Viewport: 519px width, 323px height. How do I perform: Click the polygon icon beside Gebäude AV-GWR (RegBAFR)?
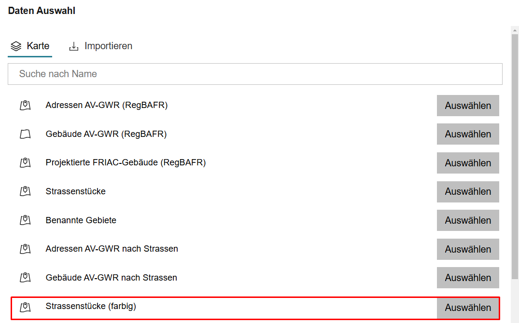coord(25,135)
